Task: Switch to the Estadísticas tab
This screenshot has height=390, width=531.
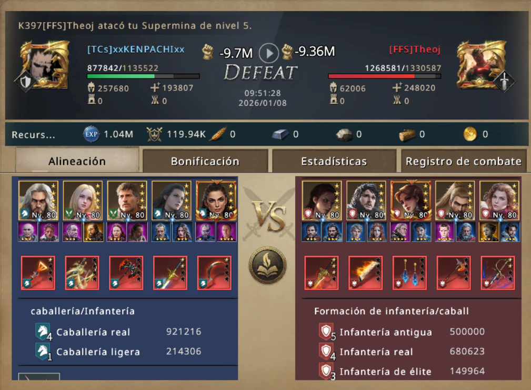Action: point(334,161)
